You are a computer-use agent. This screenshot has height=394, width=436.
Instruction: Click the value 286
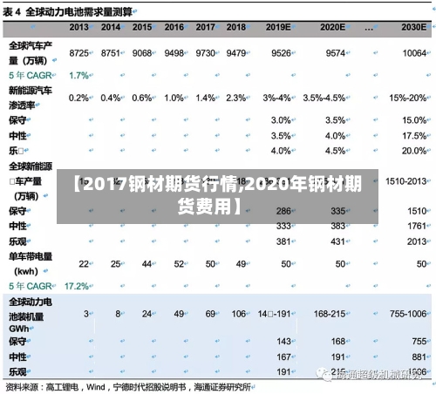tap(283, 211)
